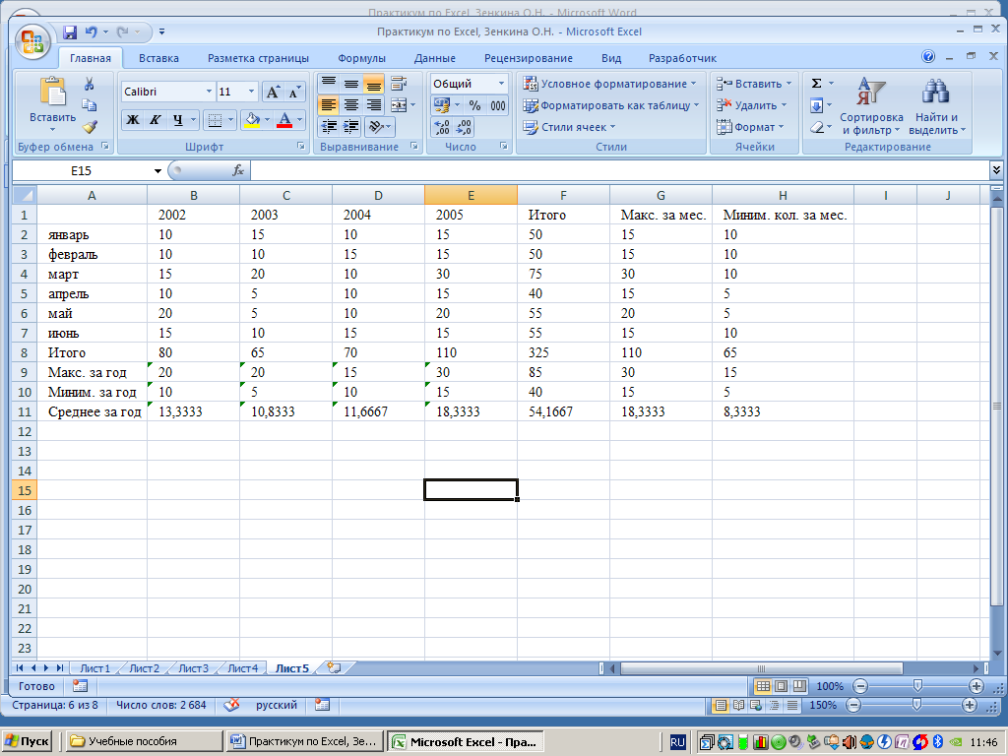
Task: Select column E header
Action: pos(471,196)
